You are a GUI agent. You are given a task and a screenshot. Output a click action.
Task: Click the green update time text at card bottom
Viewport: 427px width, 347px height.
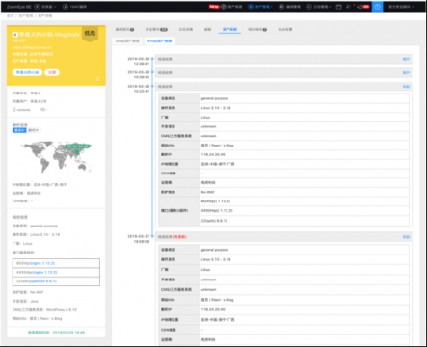pos(56,333)
